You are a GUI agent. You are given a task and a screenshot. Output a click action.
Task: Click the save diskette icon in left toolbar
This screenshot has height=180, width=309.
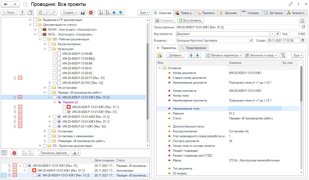pyautogui.click(x=82, y=12)
